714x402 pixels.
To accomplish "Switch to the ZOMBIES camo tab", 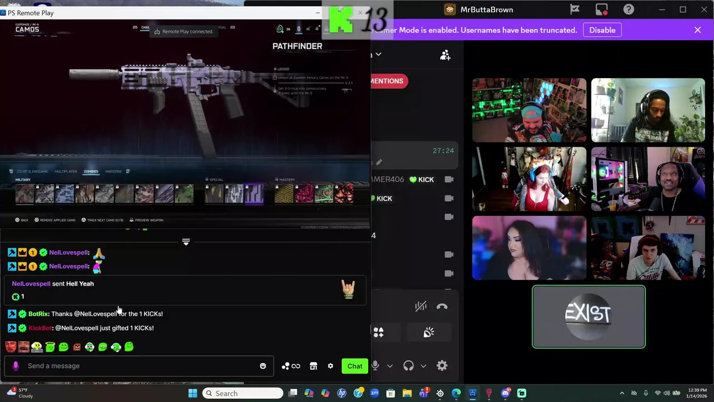I will coord(90,171).
